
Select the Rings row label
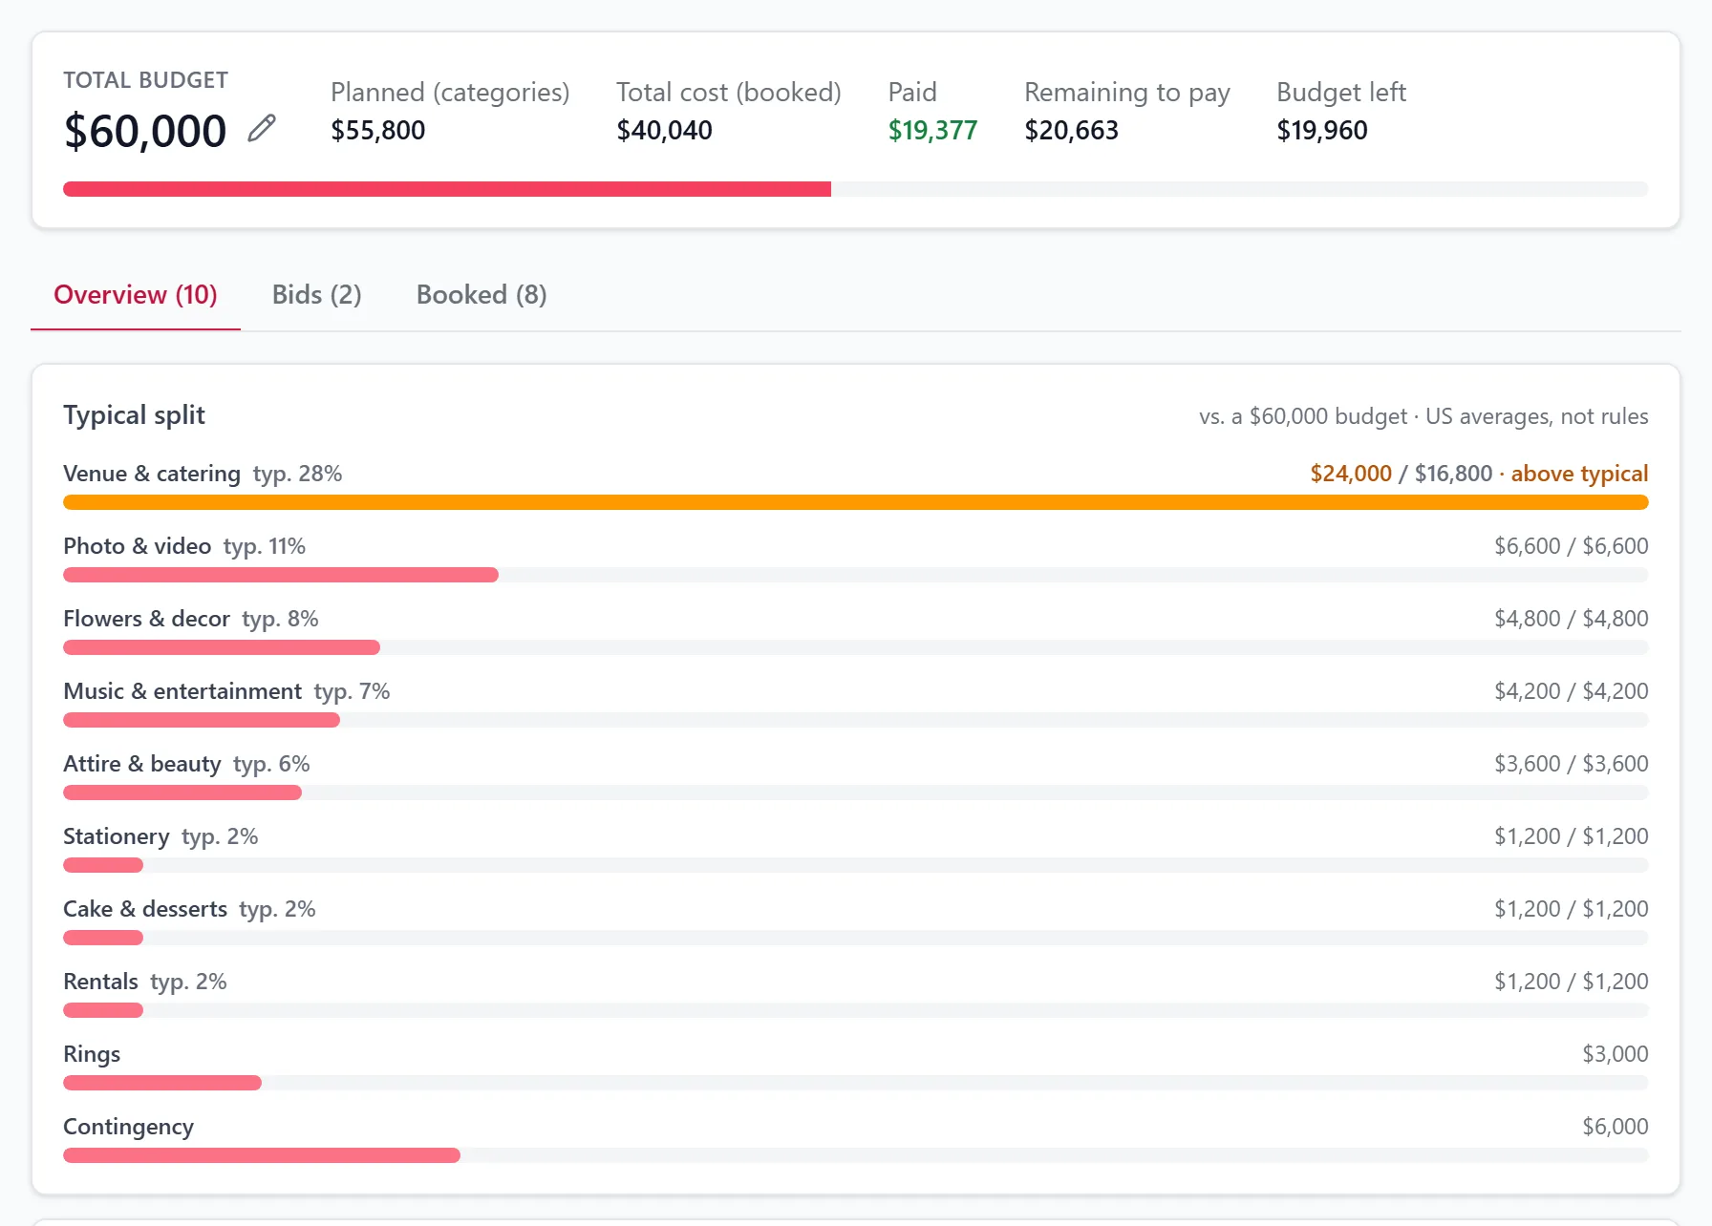[x=92, y=1054]
